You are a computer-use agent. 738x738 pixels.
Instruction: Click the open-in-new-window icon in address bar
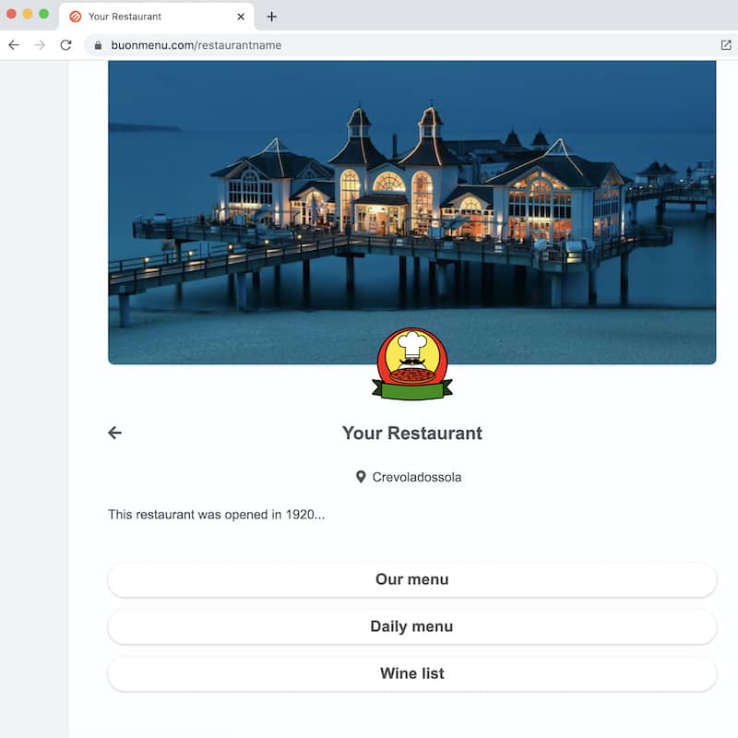click(x=726, y=44)
